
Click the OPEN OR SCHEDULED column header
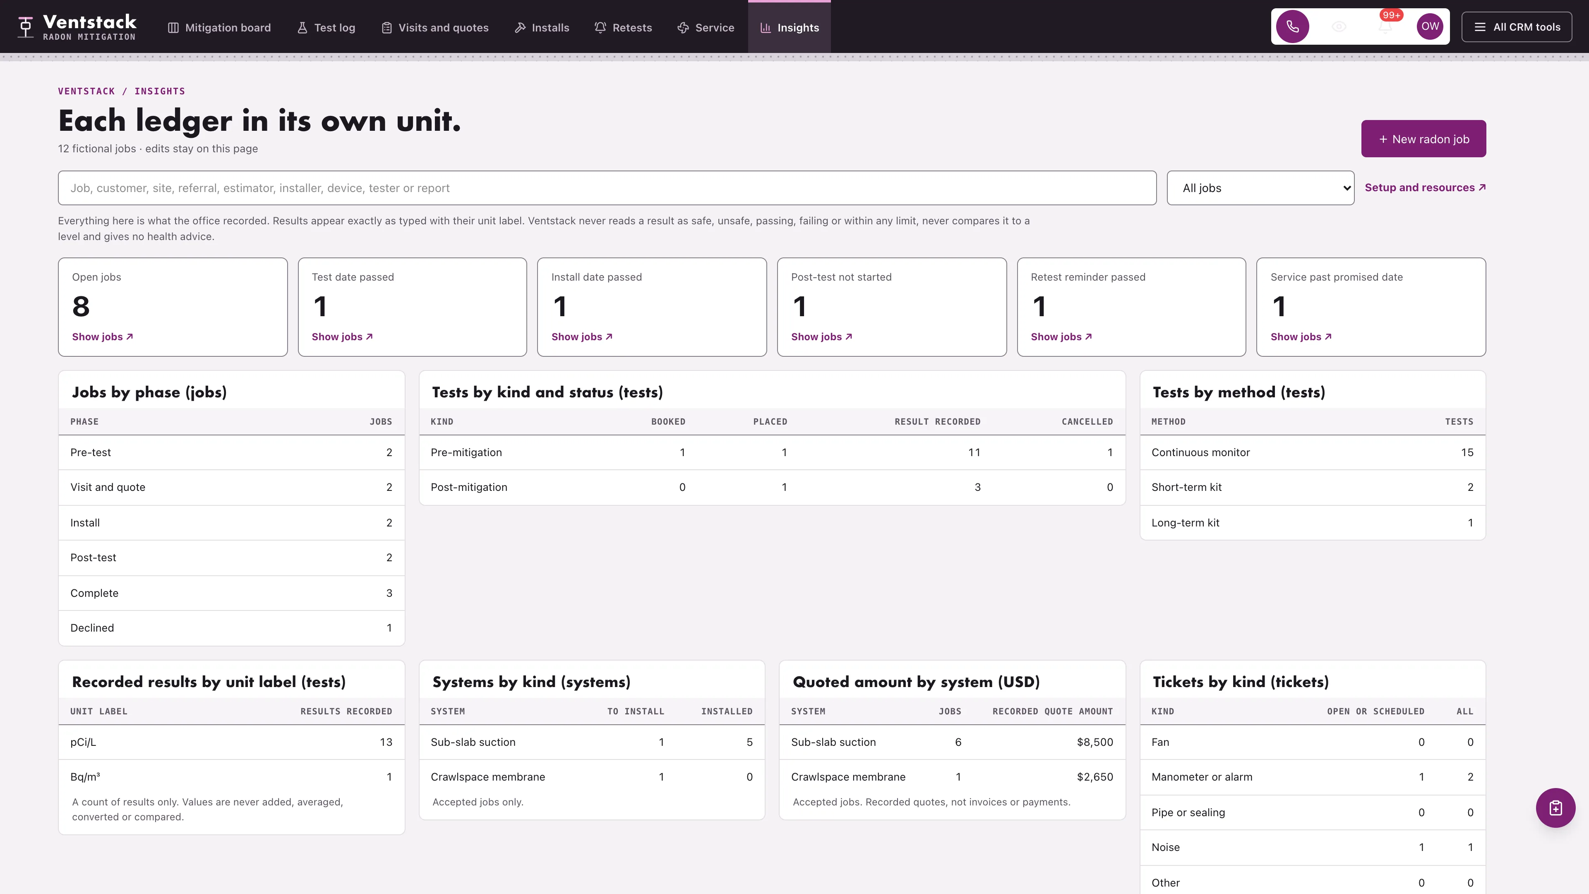pyautogui.click(x=1375, y=711)
